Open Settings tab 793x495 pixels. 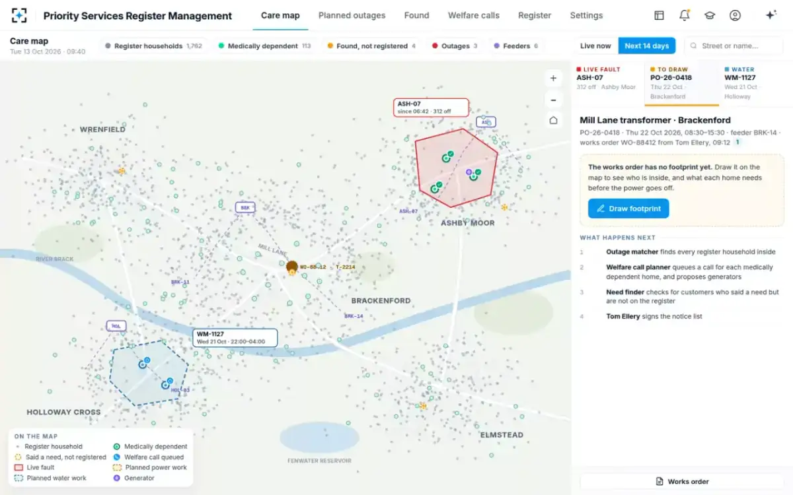[586, 15]
